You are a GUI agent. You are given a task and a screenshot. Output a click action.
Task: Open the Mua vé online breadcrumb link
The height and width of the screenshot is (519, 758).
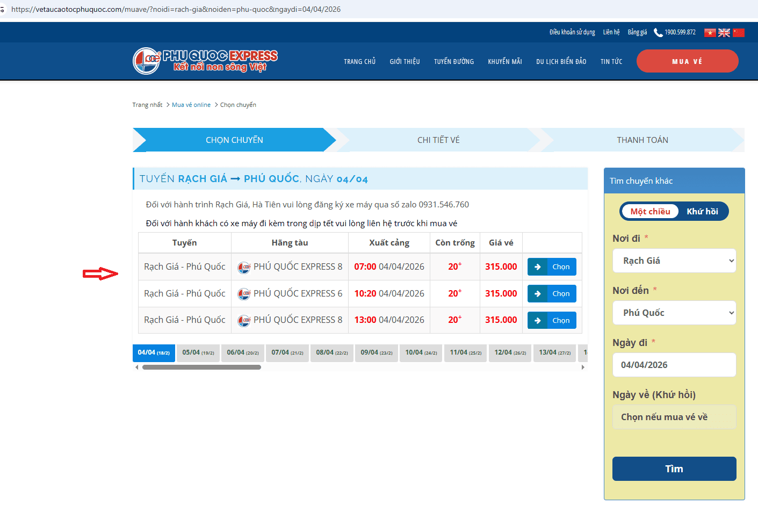click(191, 105)
